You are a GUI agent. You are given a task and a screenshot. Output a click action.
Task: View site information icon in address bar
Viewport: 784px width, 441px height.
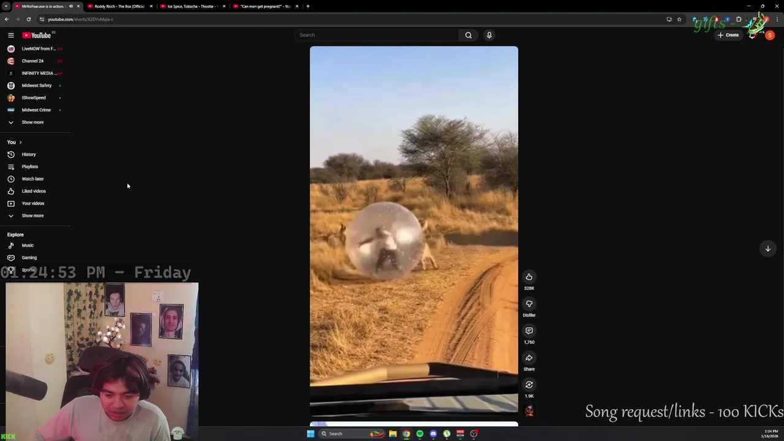(42, 19)
